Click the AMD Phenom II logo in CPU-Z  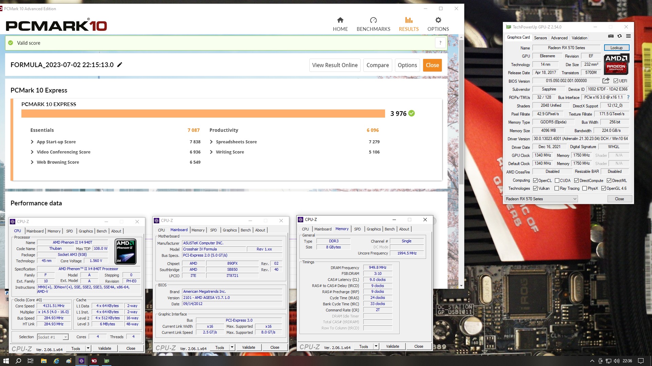(126, 251)
